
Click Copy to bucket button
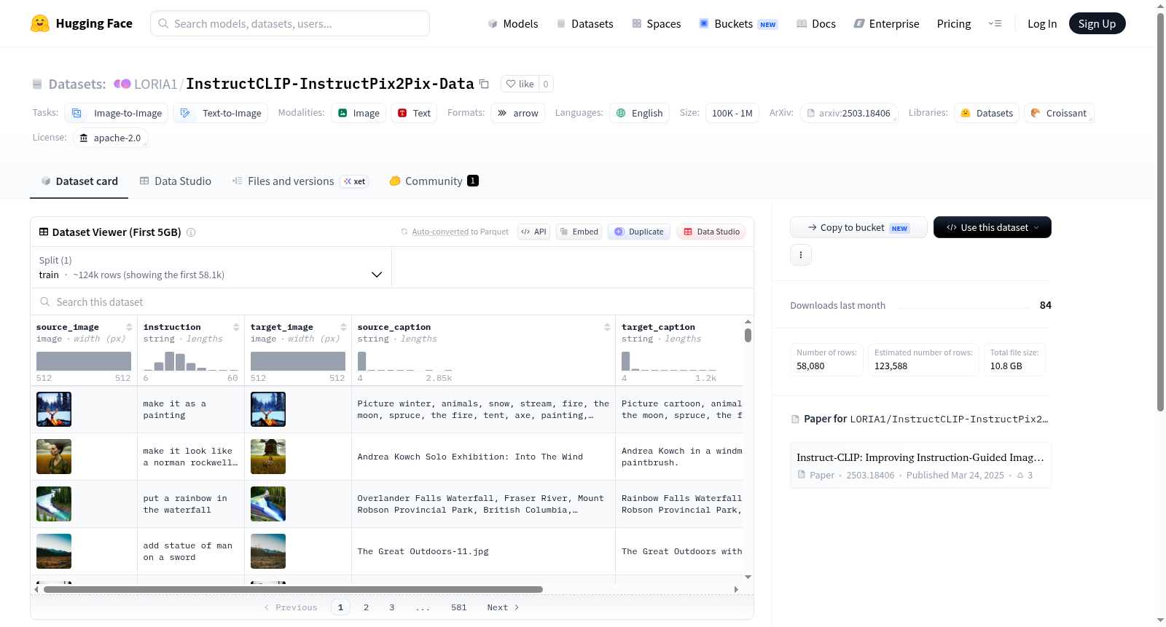(858, 227)
